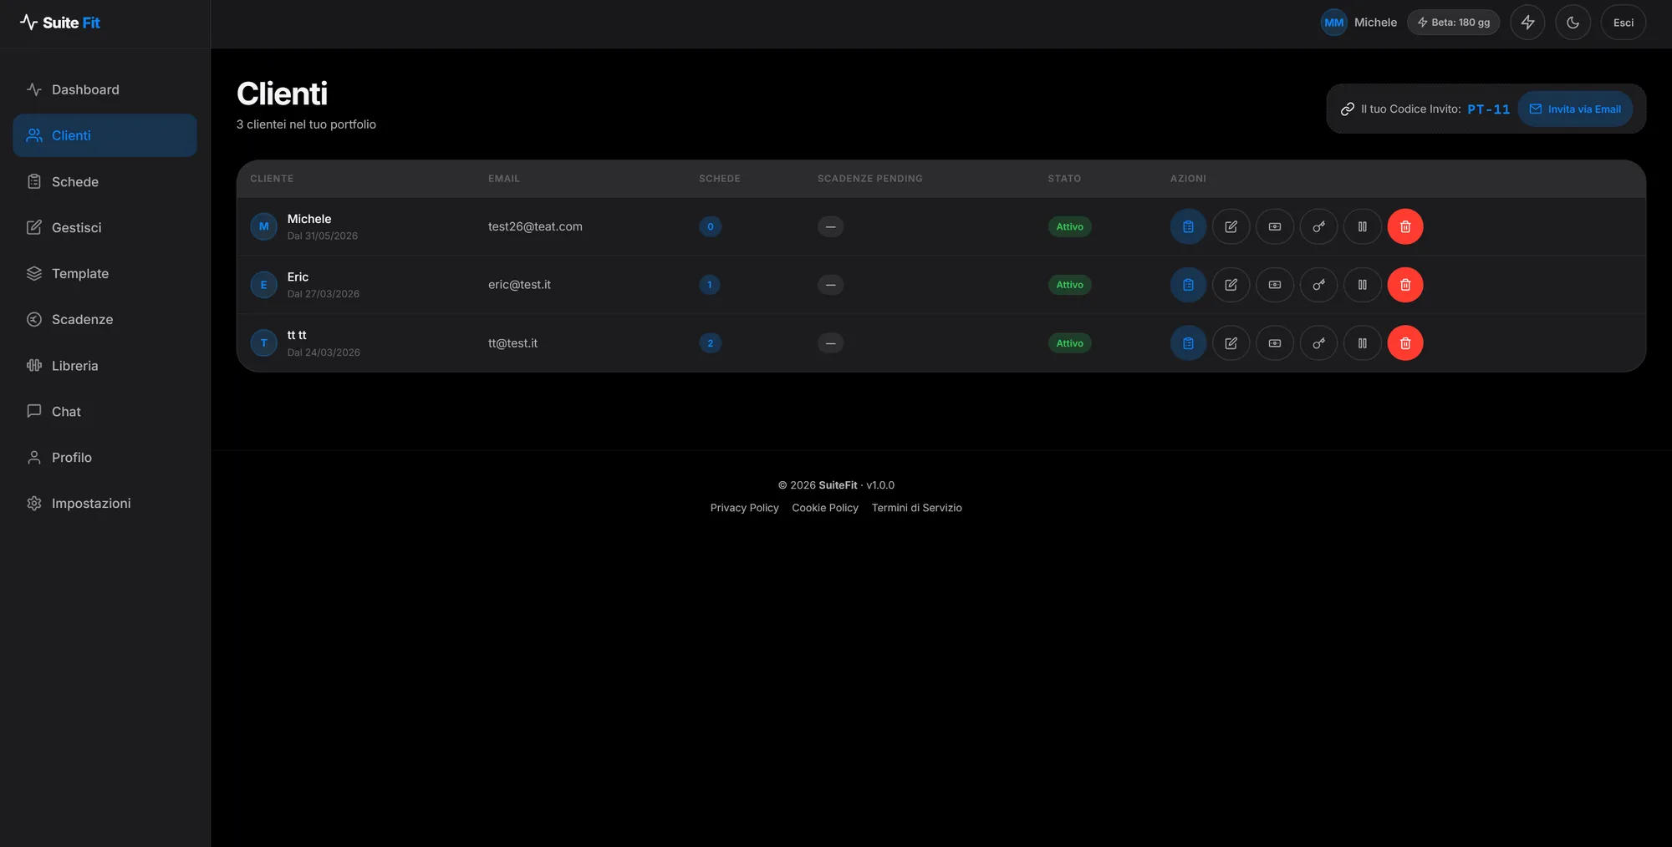Click the key icon in Michele's row

[x=1318, y=226]
